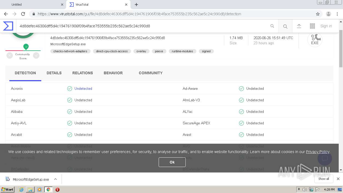
Task: Click community score upvote check icon
Action: (x=36, y=55)
